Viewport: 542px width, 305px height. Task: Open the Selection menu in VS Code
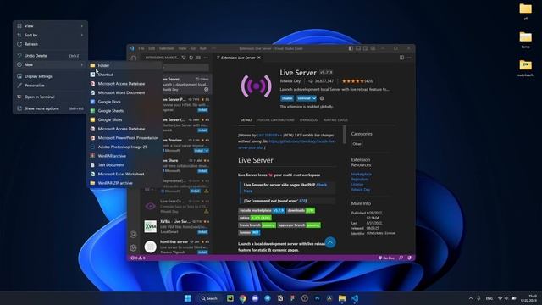point(167,48)
